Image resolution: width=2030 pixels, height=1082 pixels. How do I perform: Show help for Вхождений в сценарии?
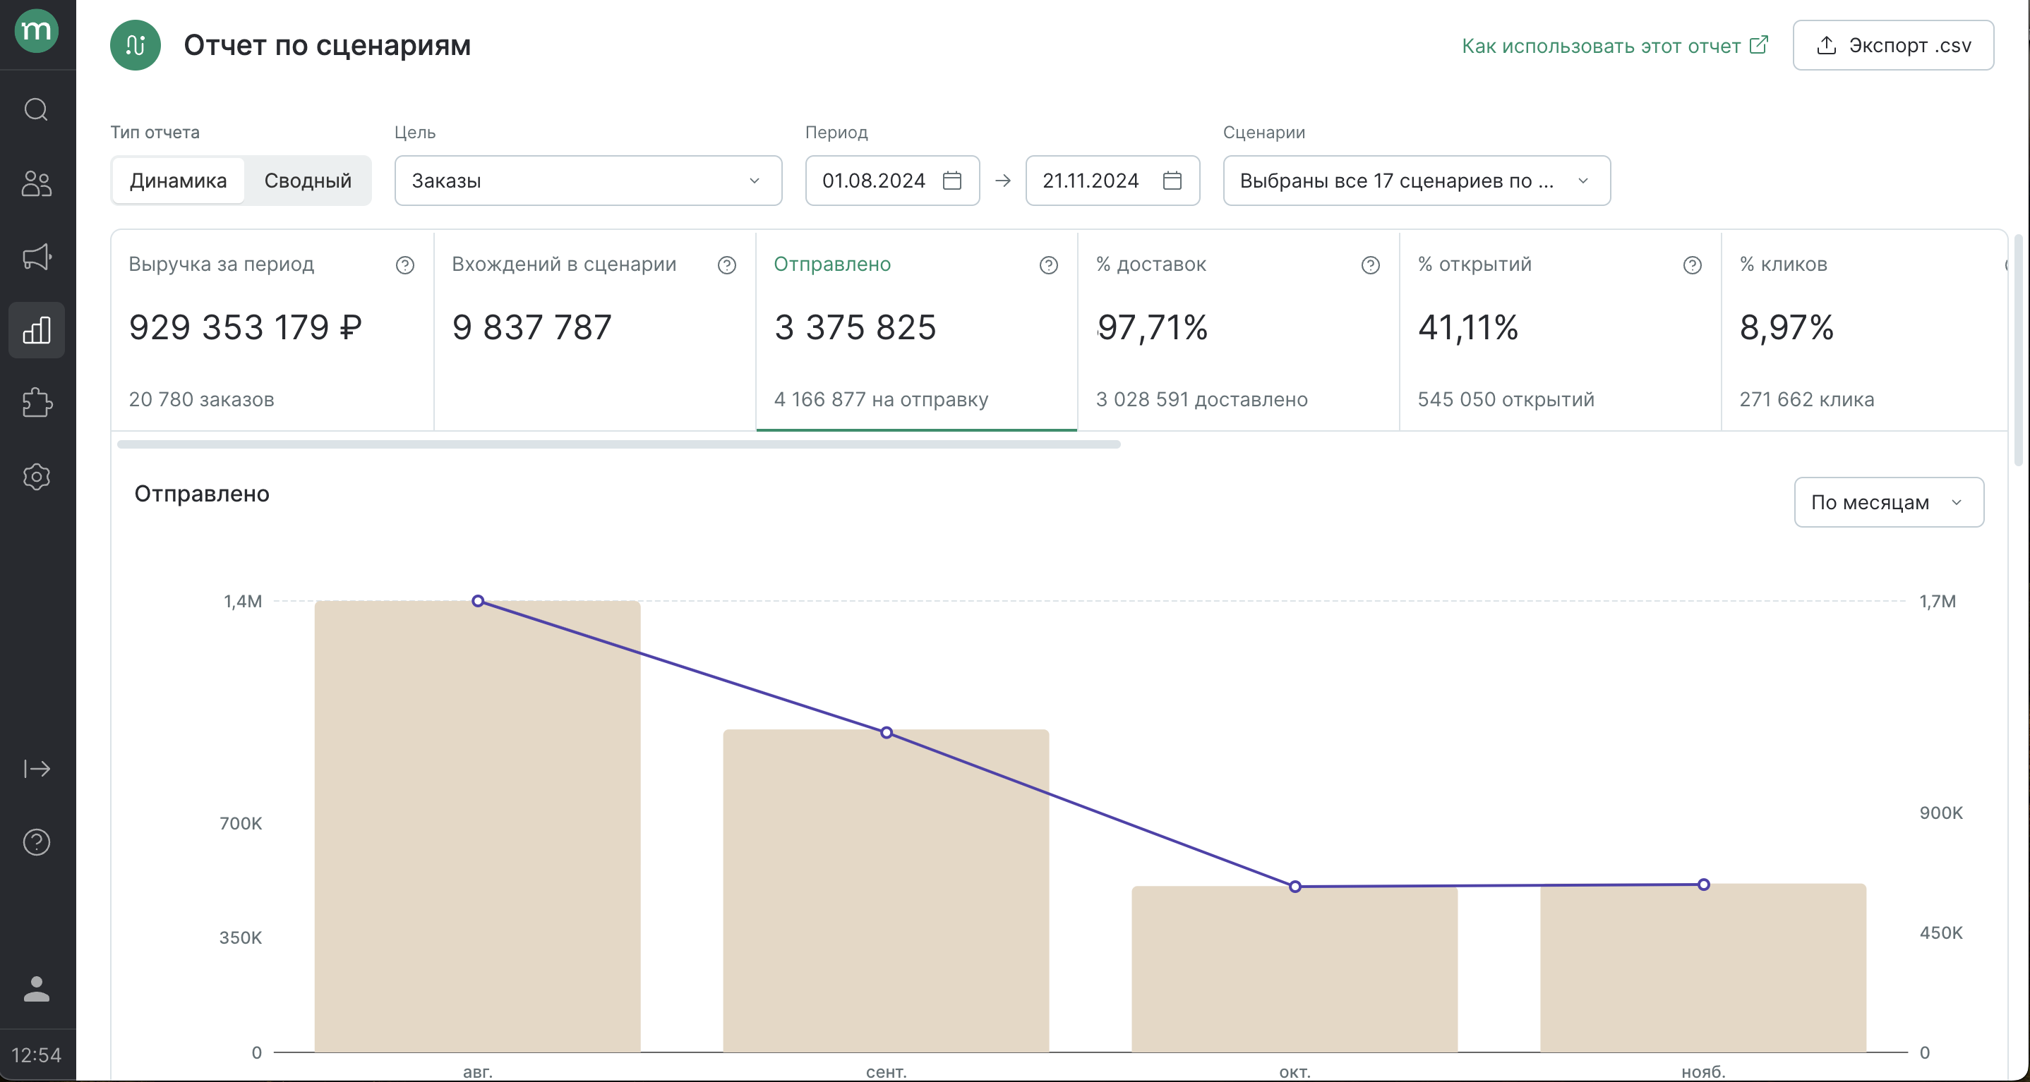[726, 265]
